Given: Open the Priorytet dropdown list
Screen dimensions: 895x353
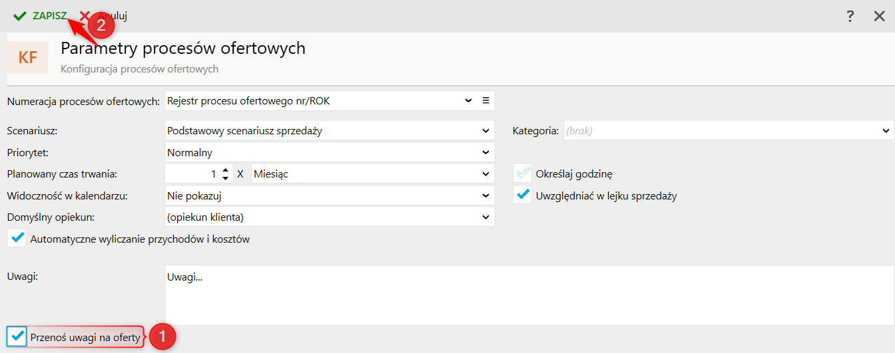Looking at the screenshot, I should point(486,152).
